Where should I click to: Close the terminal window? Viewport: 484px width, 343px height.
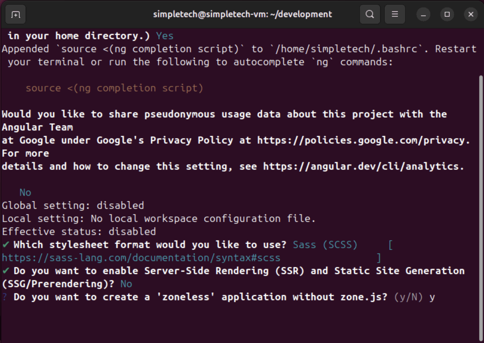point(471,15)
